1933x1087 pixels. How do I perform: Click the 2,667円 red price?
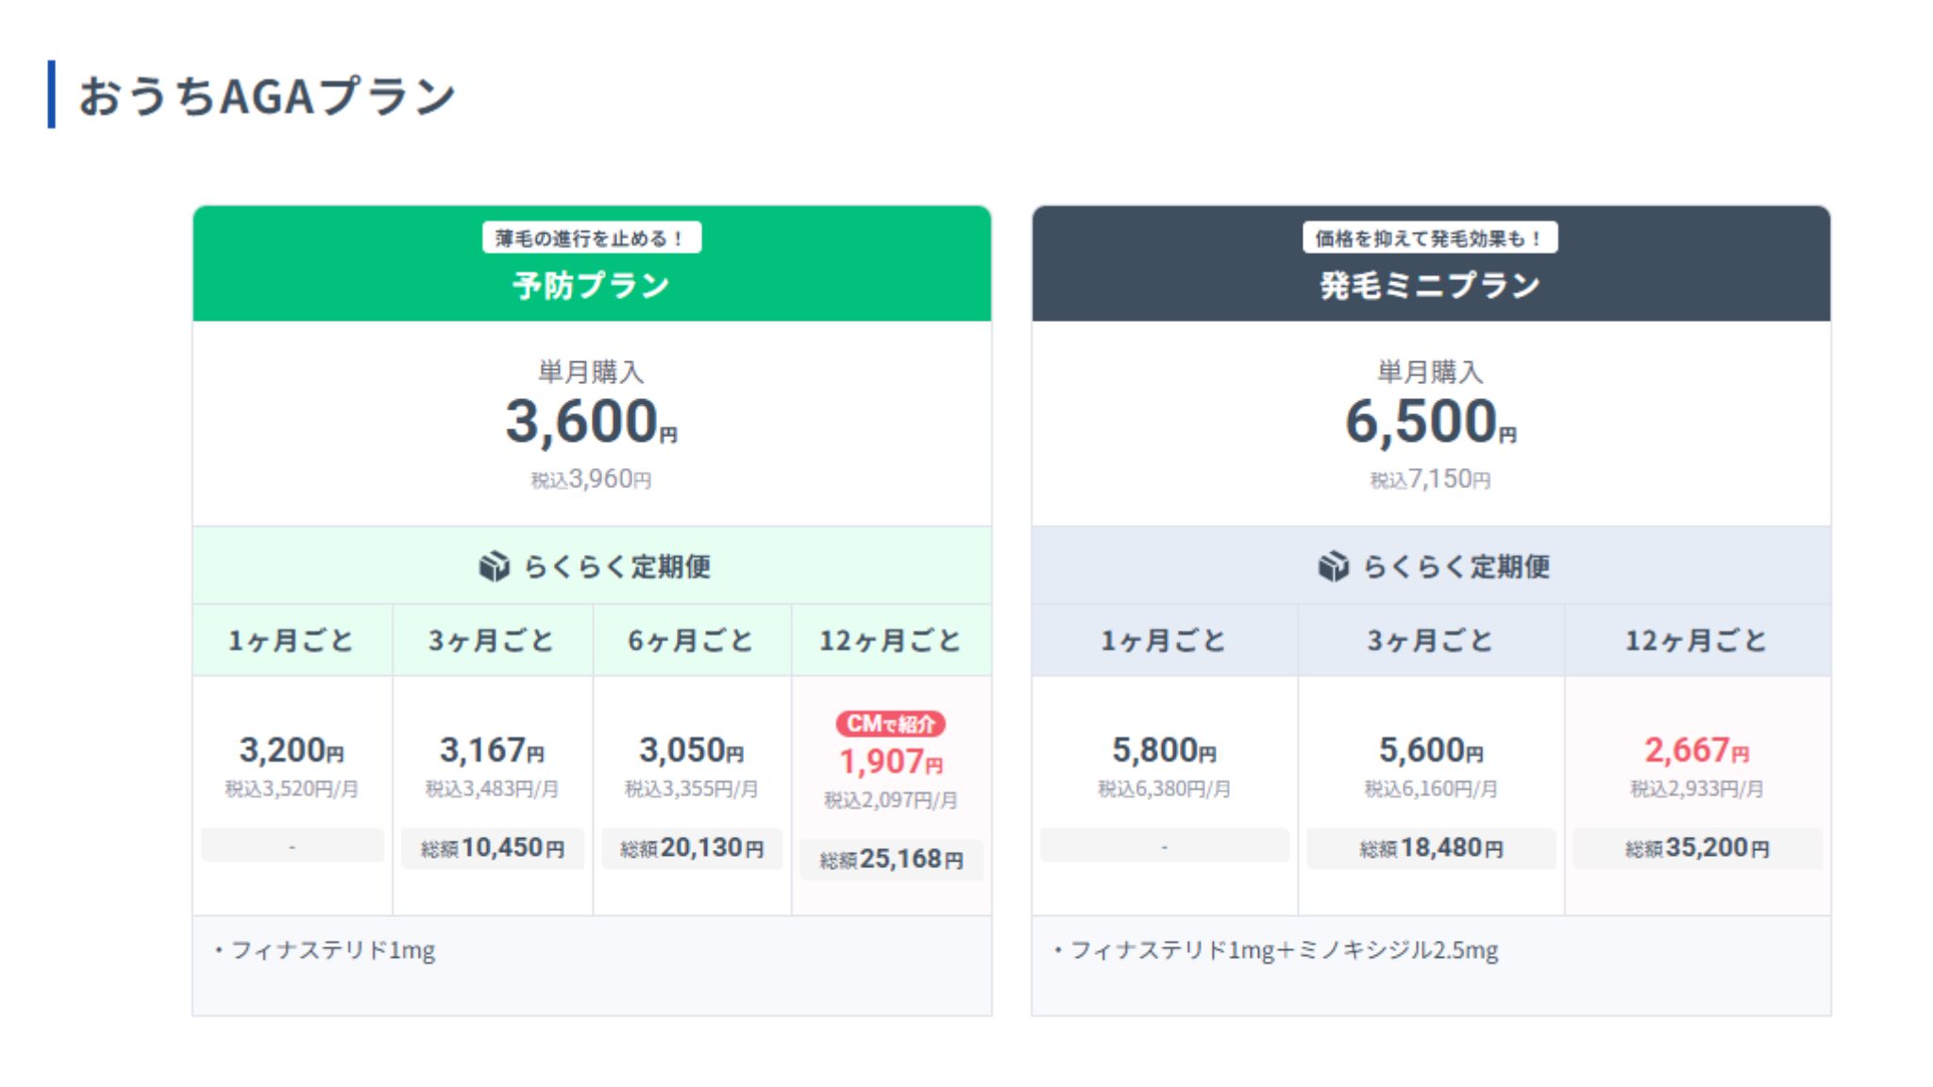(x=1696, y=751)
